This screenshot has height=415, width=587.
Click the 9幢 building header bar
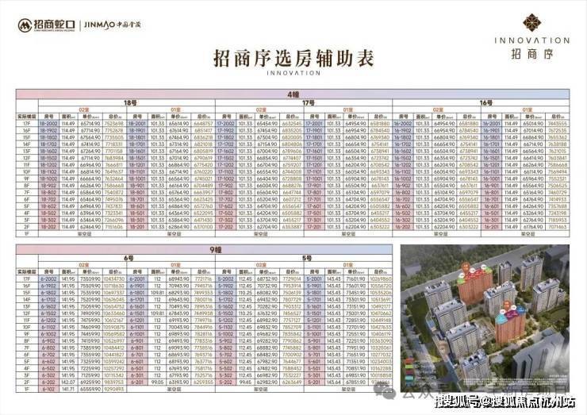[x=205, y=249]
